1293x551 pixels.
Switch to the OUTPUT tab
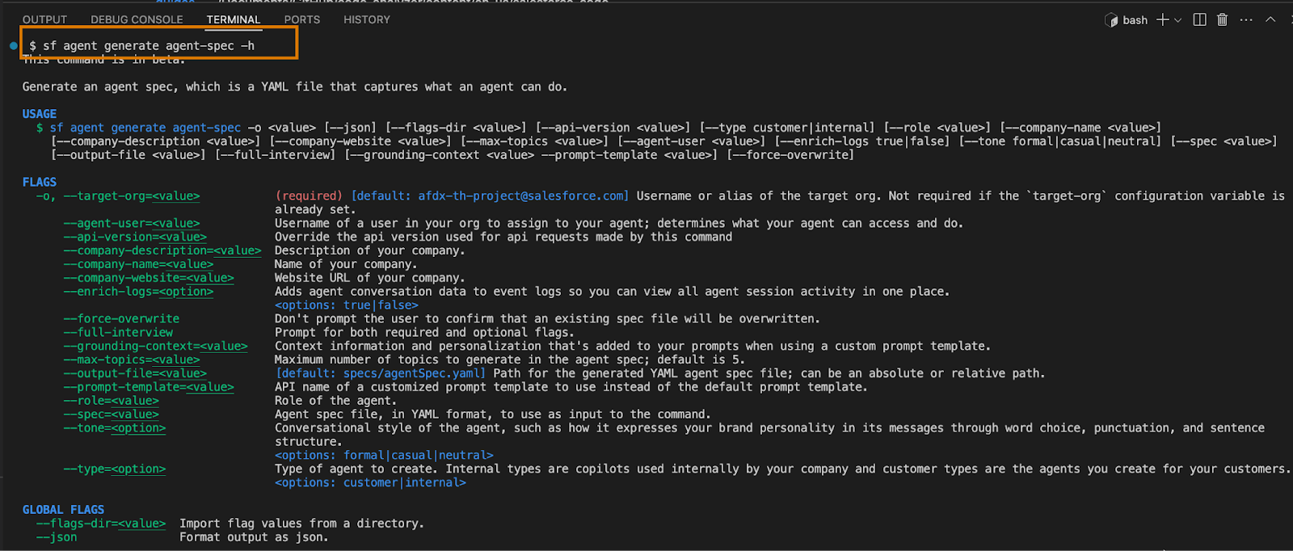[x=44, y=19]
